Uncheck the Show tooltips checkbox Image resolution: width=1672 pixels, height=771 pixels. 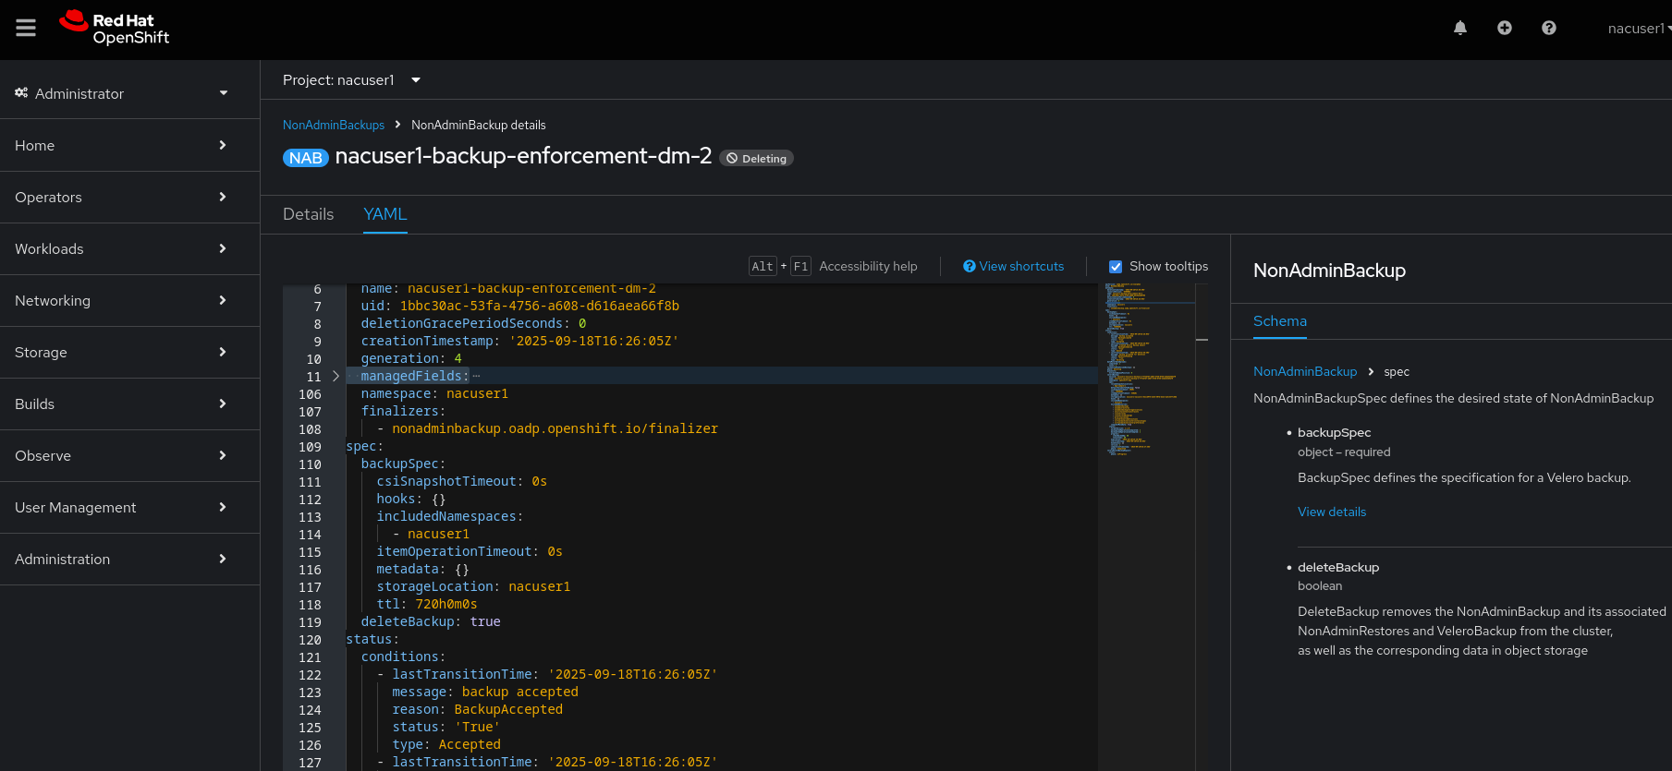1116,267
